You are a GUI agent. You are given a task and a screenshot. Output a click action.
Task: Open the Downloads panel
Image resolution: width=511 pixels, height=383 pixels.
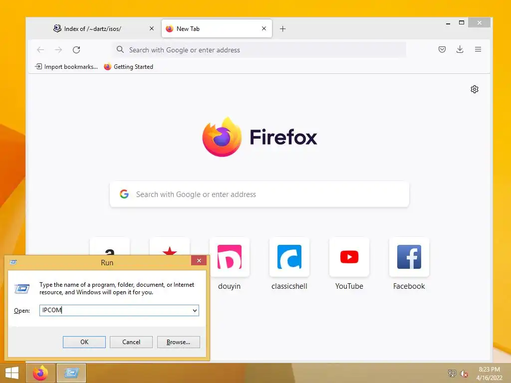click(x=460, y=49)
